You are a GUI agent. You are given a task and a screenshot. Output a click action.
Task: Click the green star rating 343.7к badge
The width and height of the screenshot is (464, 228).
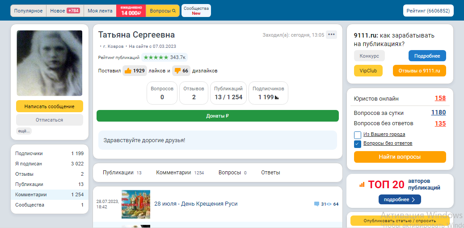pyautogui.click(x=165, y=57)
